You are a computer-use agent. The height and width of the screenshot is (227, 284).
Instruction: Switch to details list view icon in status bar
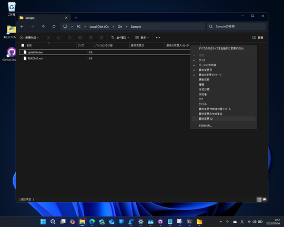click(x=259, y=199)
